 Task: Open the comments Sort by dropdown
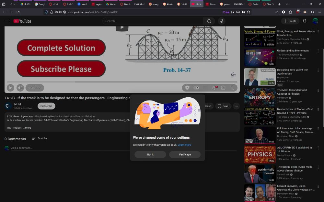pos(39,138)
